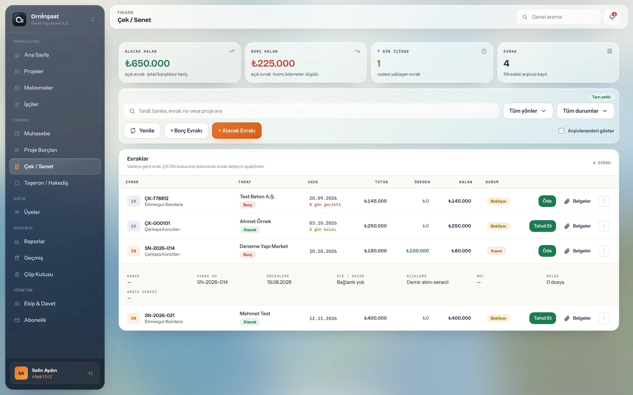Click the Yenile button
This screenshot has height=395, width=633.
(142, 131)
